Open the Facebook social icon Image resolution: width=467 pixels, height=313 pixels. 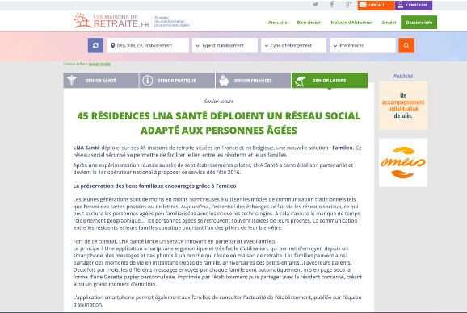tap(332, 5)
